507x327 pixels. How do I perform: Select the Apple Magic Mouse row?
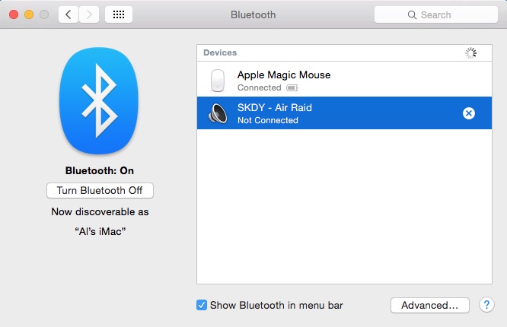coord(344,79)
